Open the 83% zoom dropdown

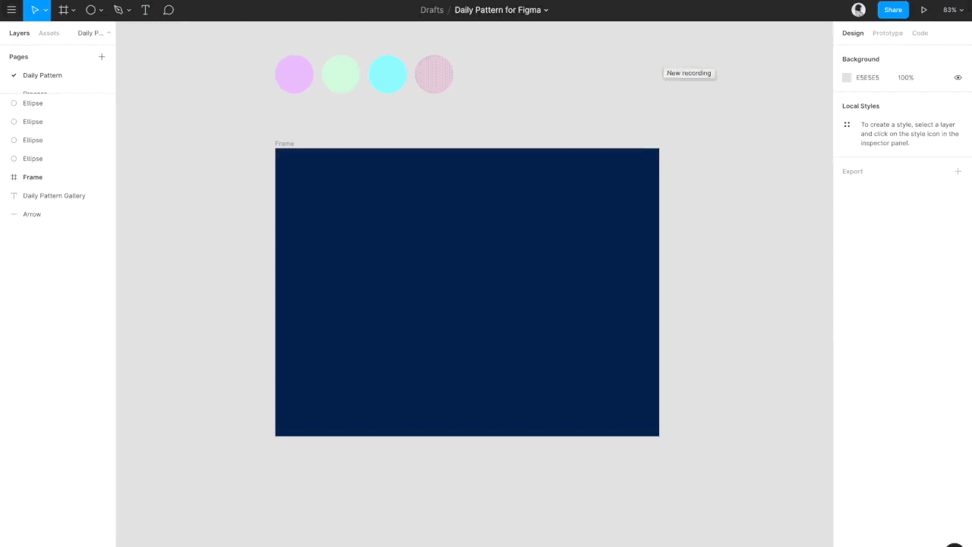click(952, 10)
